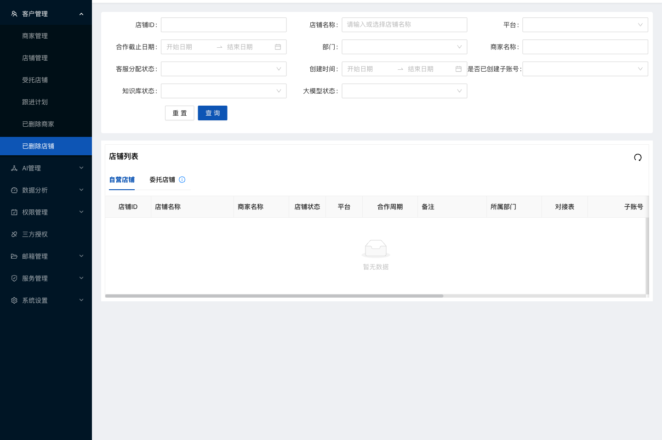The image size is (662, 440).
Task: Open 商家管理 in the sidebar
Action: [x=46, y=36]
